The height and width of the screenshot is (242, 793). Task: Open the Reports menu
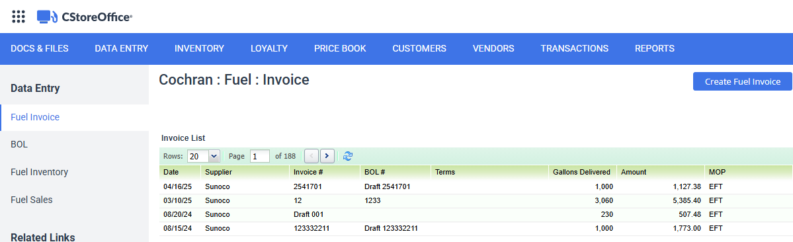point(654,48)
